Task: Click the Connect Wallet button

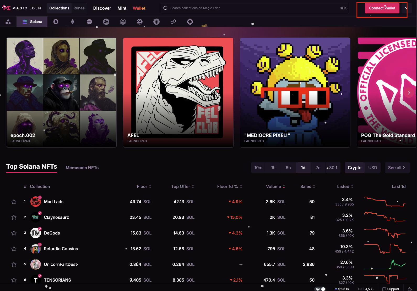Action: pos(382,8)
